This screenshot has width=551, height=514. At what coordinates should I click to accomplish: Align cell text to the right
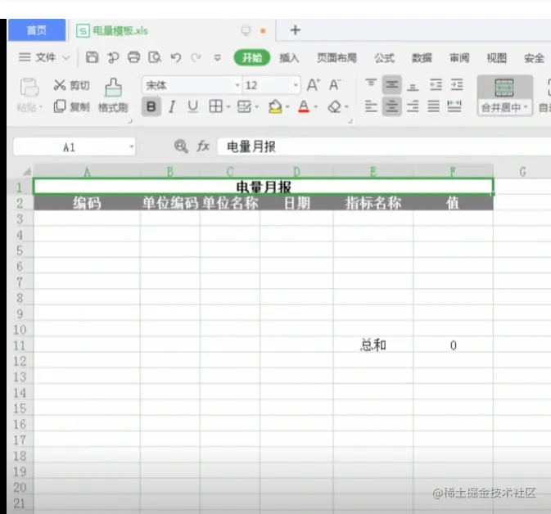pyautogui.click(x=413, y=106)
